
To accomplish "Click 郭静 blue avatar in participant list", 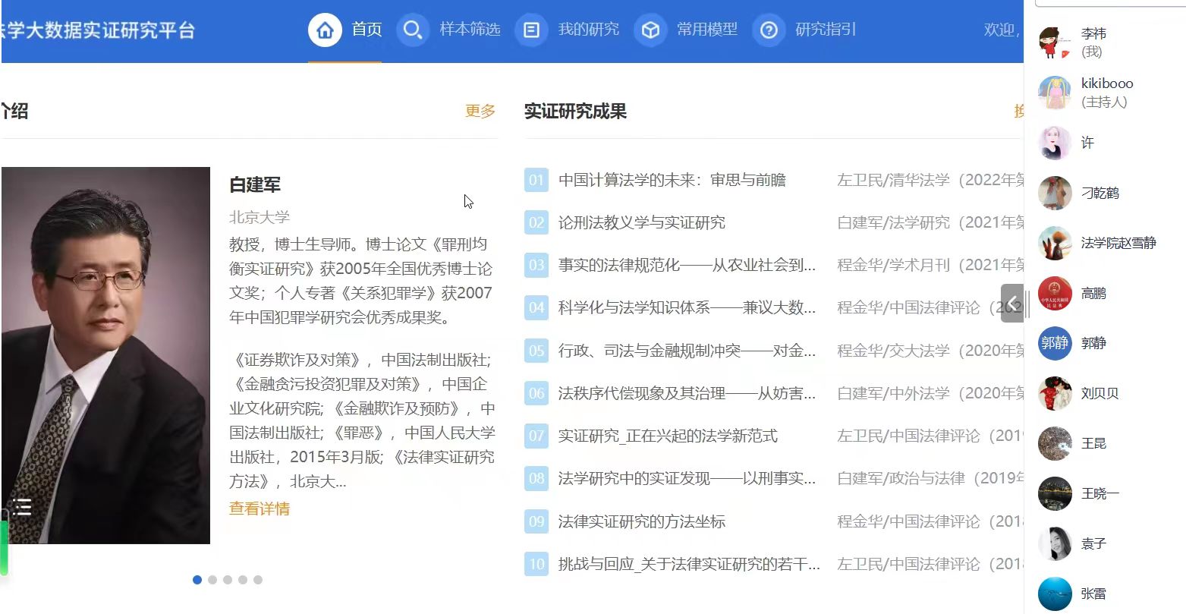I will coord(1054,343).
